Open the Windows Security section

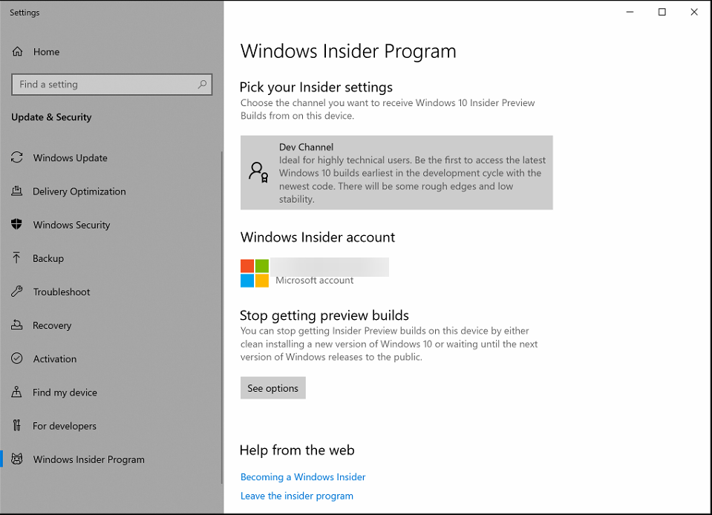click(x=111, y=225)
